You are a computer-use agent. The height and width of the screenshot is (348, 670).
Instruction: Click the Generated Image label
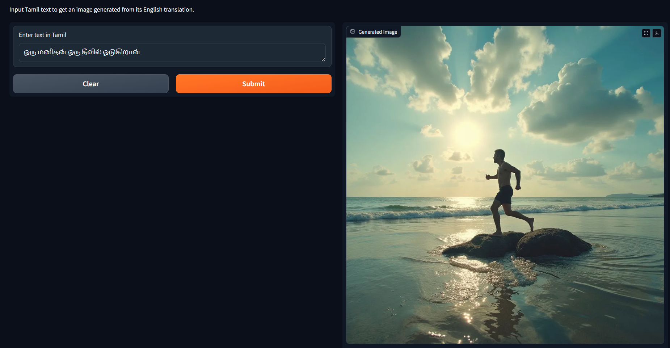click(x=378, y=32)
